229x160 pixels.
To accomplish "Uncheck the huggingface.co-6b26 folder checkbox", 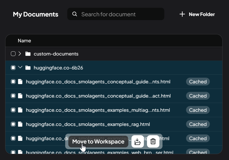I will pos(13,68).
